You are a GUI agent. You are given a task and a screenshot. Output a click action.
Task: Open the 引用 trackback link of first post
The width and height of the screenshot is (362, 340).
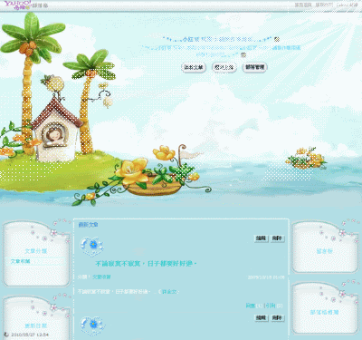click(270, 306)
